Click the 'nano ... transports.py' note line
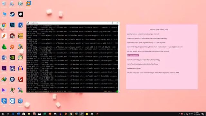 tap(144, 60)
